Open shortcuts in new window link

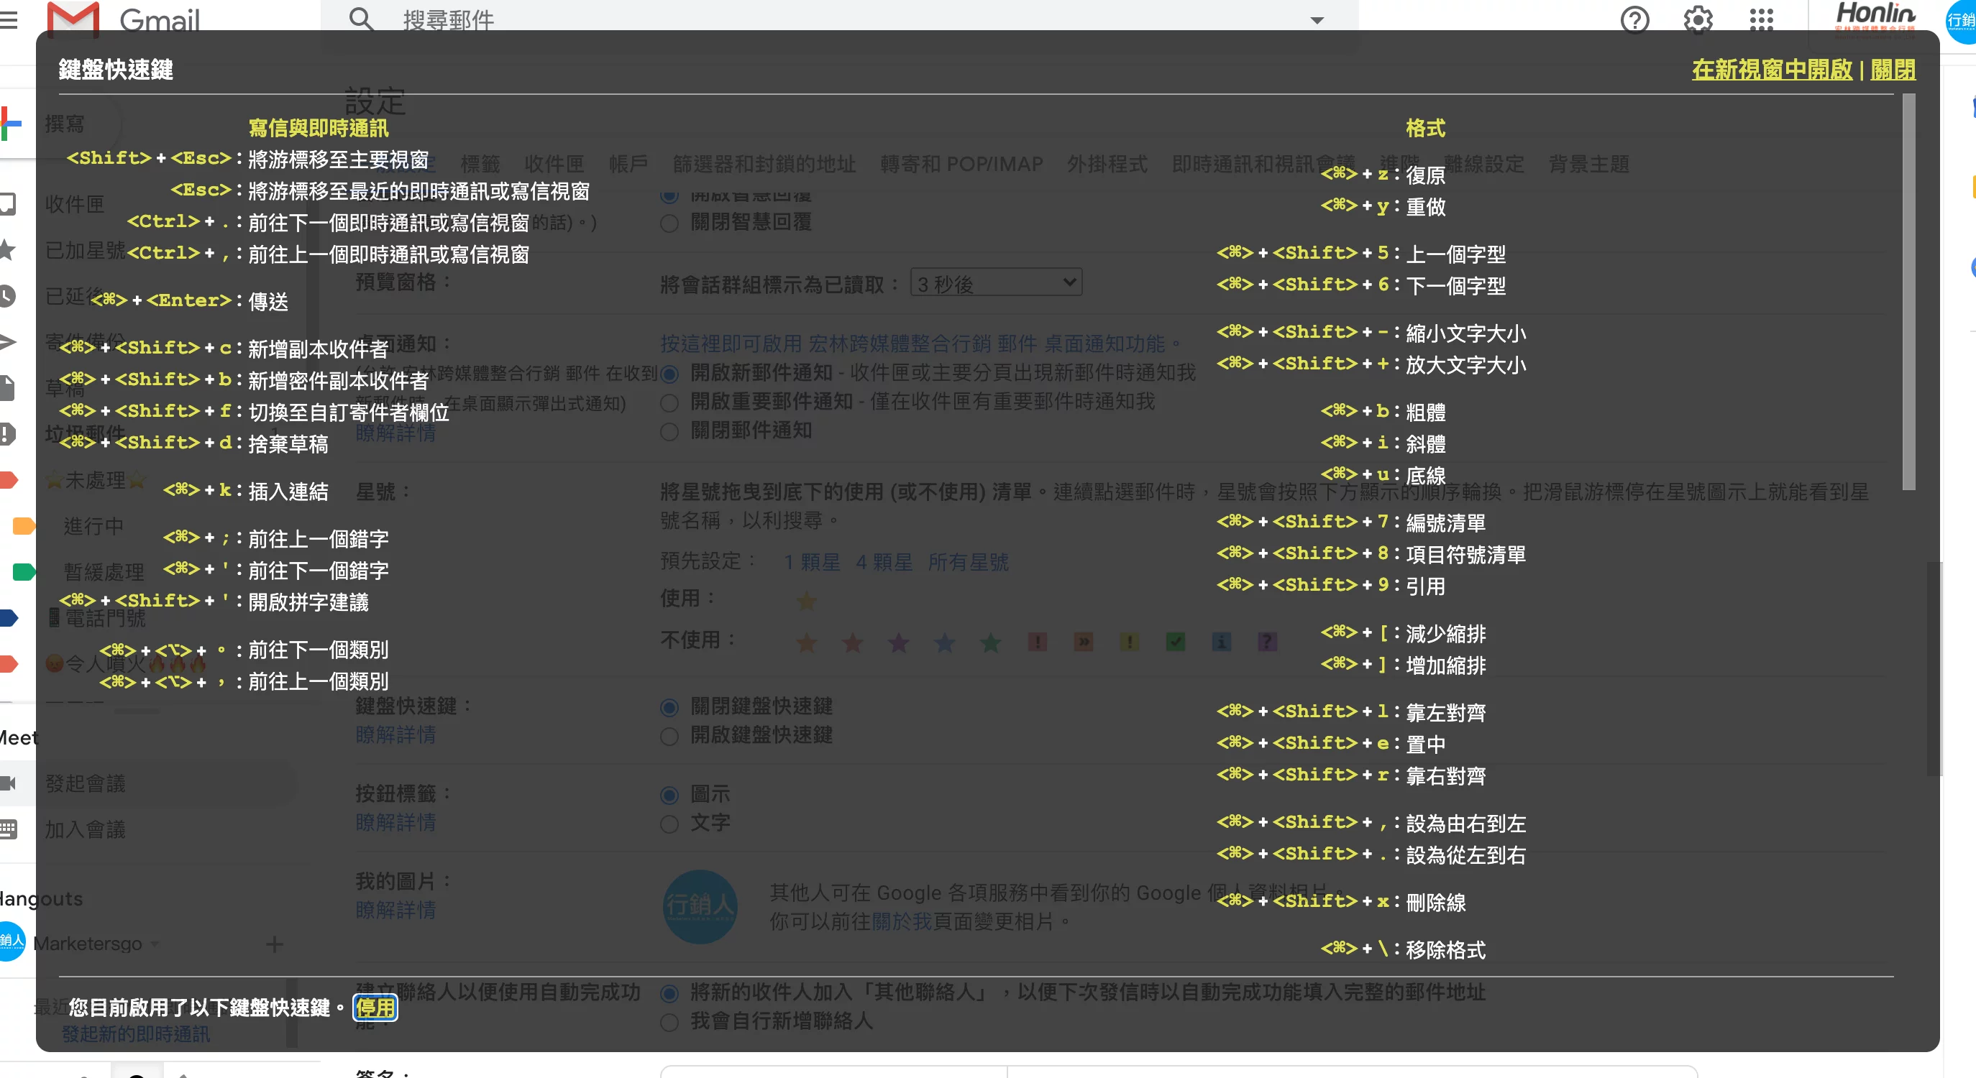pos(1771,69)
